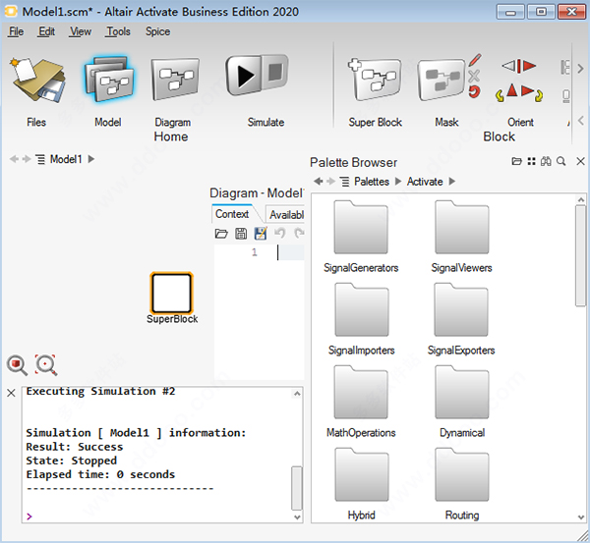This screenshot has width=590, height=543.
Task: Click Activate in the palette breadcrumb
Action: [425, 182]
